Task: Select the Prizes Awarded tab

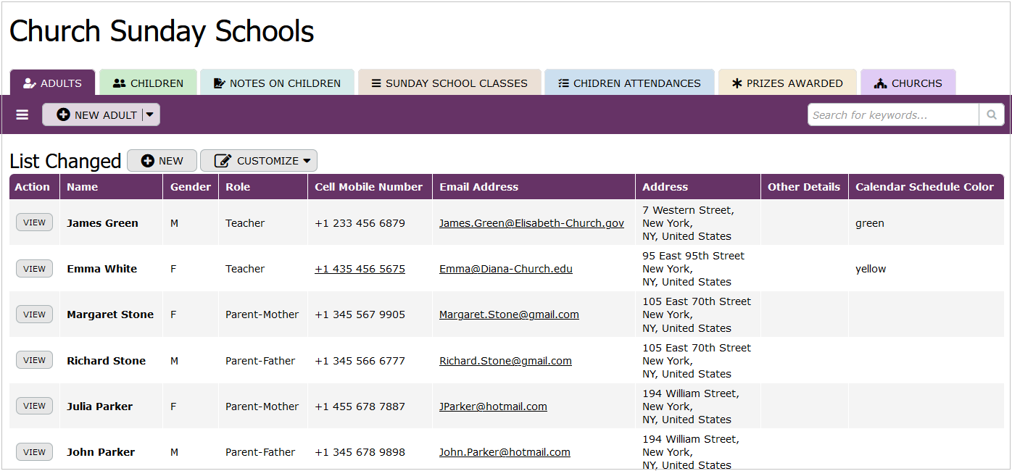Action: coord(787,83)
